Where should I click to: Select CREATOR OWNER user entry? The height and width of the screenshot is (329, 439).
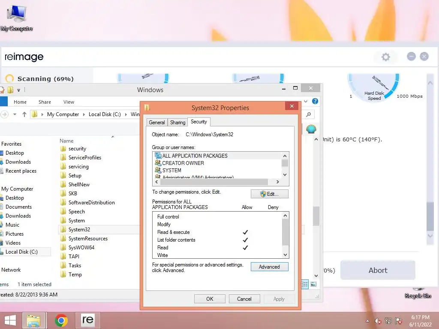coord(183,163)
